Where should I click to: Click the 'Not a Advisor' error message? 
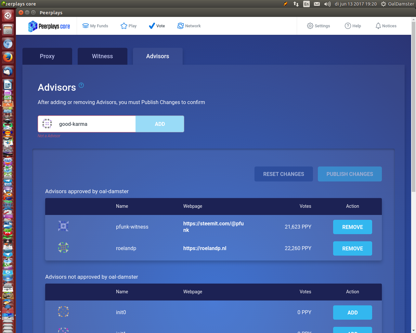point(49,136)
